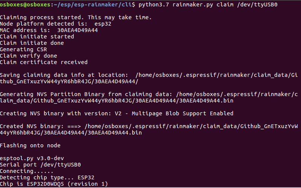Click the 'Flashing onto node' line
Viewport: 301px width, 188px height.
tap(30, 145)
